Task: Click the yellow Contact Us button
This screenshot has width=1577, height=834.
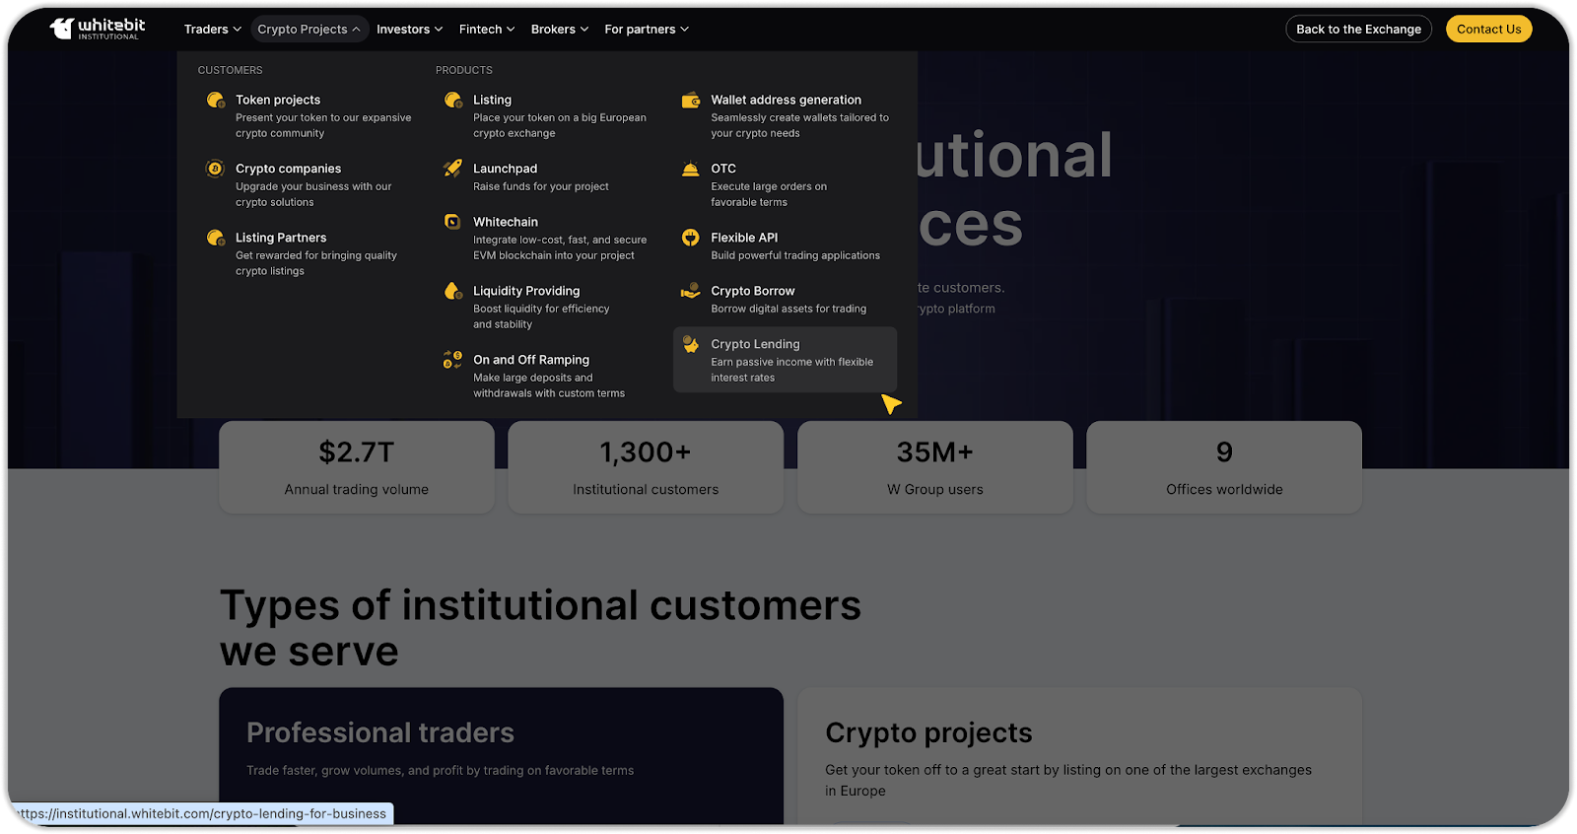Action: point(1488,30)
